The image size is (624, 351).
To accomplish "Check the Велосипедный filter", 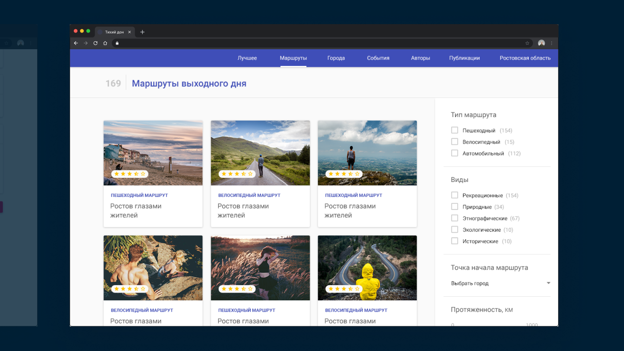I will click(455, 142).
